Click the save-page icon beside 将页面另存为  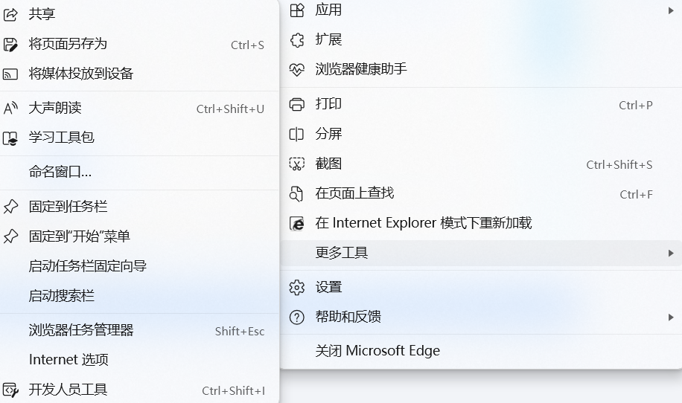[x=10, y=45]
